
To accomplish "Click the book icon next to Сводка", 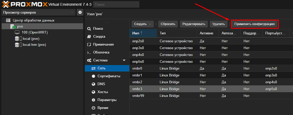I will pyautogui.click(x=89, y=37).
